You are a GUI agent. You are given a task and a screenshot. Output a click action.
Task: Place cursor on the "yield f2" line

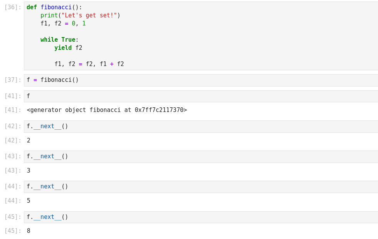68,48
